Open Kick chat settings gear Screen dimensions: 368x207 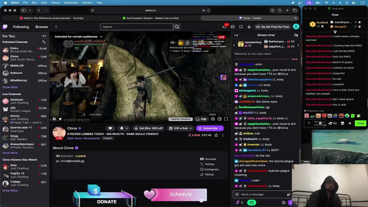point(350,123)
